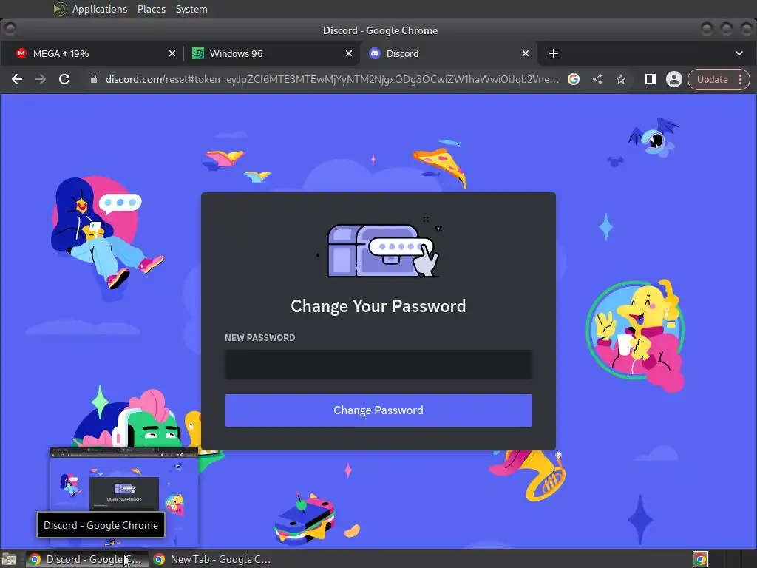Click the show desktop taskbar icon
757x568 pixels.
click(9, 559)
